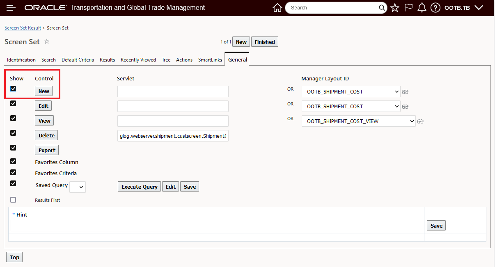Click Delete servlet field with glog.webserver text
495x267 pixels.
pos(173,136)
